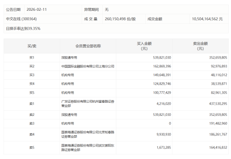Click the 异常期间 label

(91, 10)
